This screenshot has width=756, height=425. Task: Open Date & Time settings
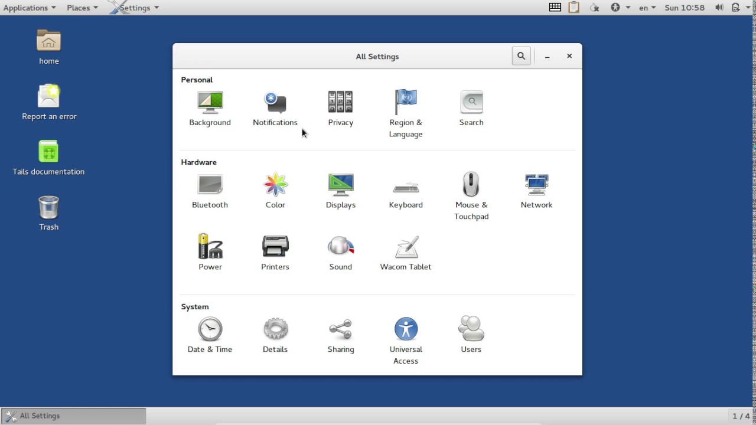point(210,335)
